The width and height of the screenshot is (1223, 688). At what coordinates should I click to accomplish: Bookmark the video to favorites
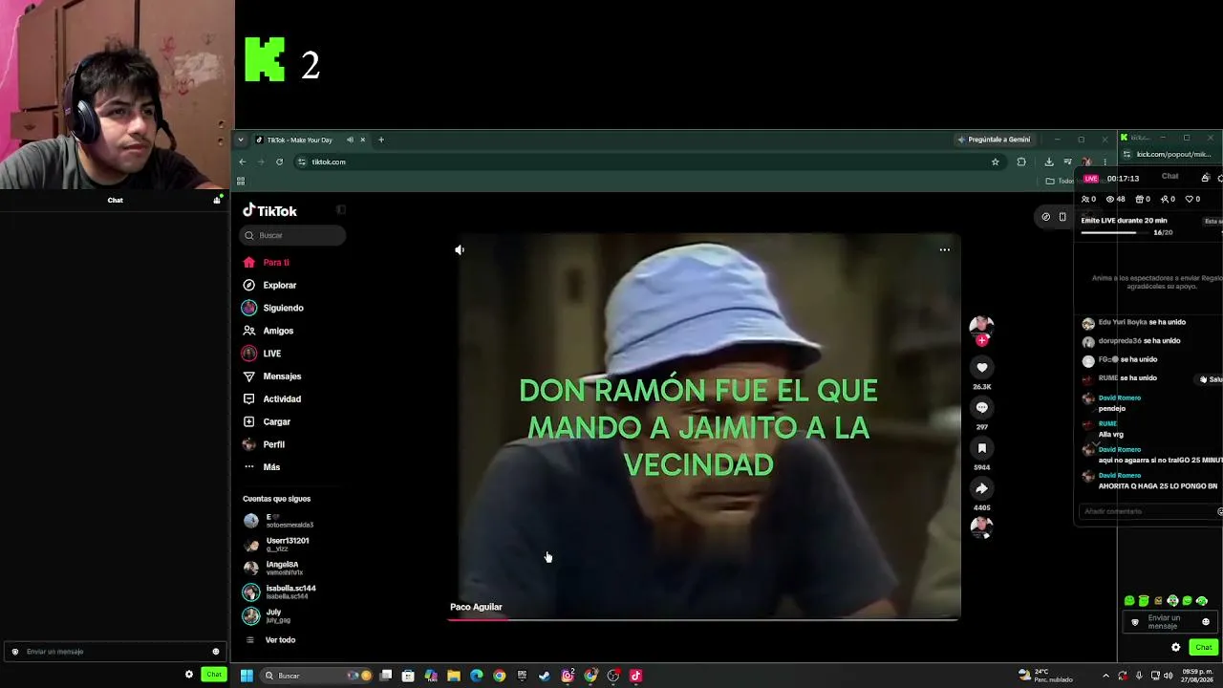[x=981, y=448]
